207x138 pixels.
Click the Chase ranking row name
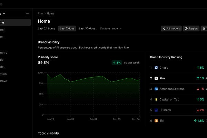(164, 68)
